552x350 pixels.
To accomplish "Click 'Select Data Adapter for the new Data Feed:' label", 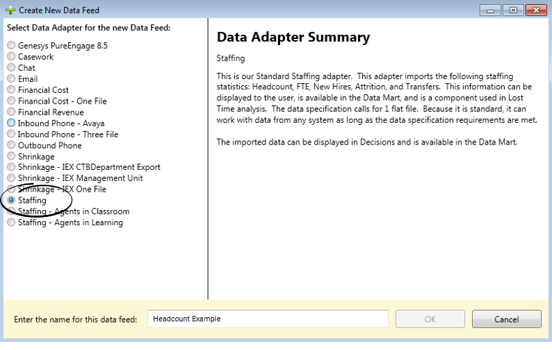I will pyautogui.click(x=89, y=28).
